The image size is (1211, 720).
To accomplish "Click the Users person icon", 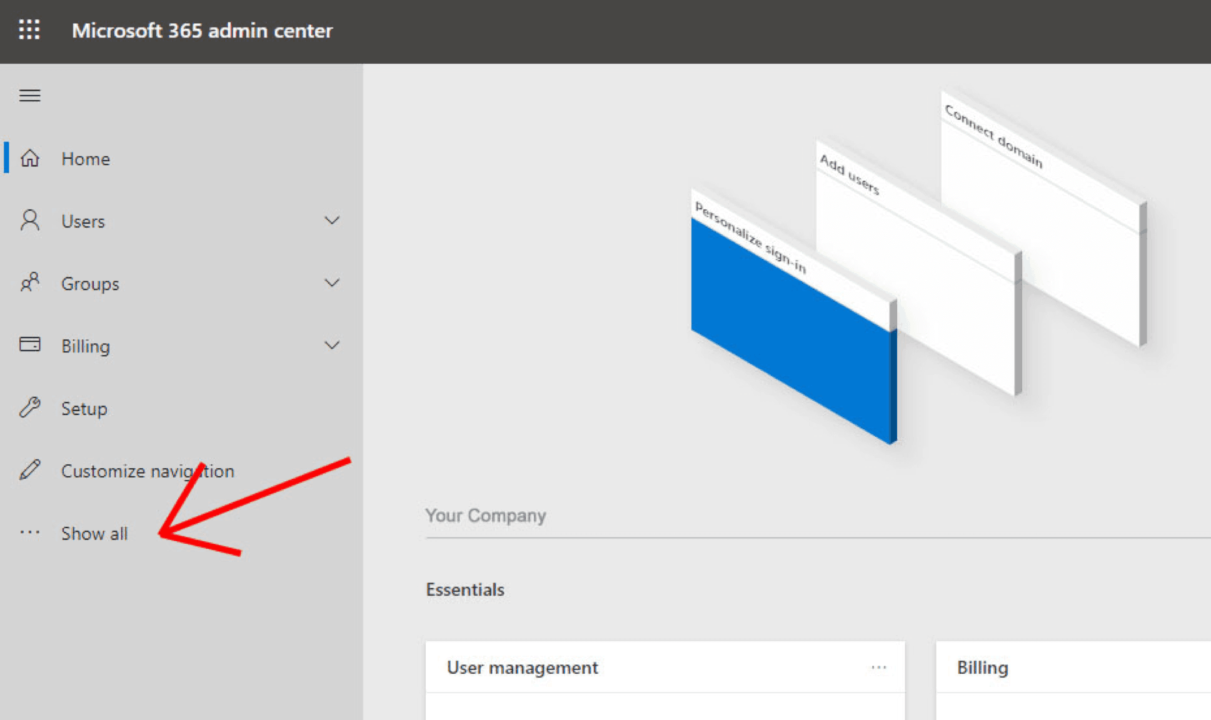I will click(29, 221).
